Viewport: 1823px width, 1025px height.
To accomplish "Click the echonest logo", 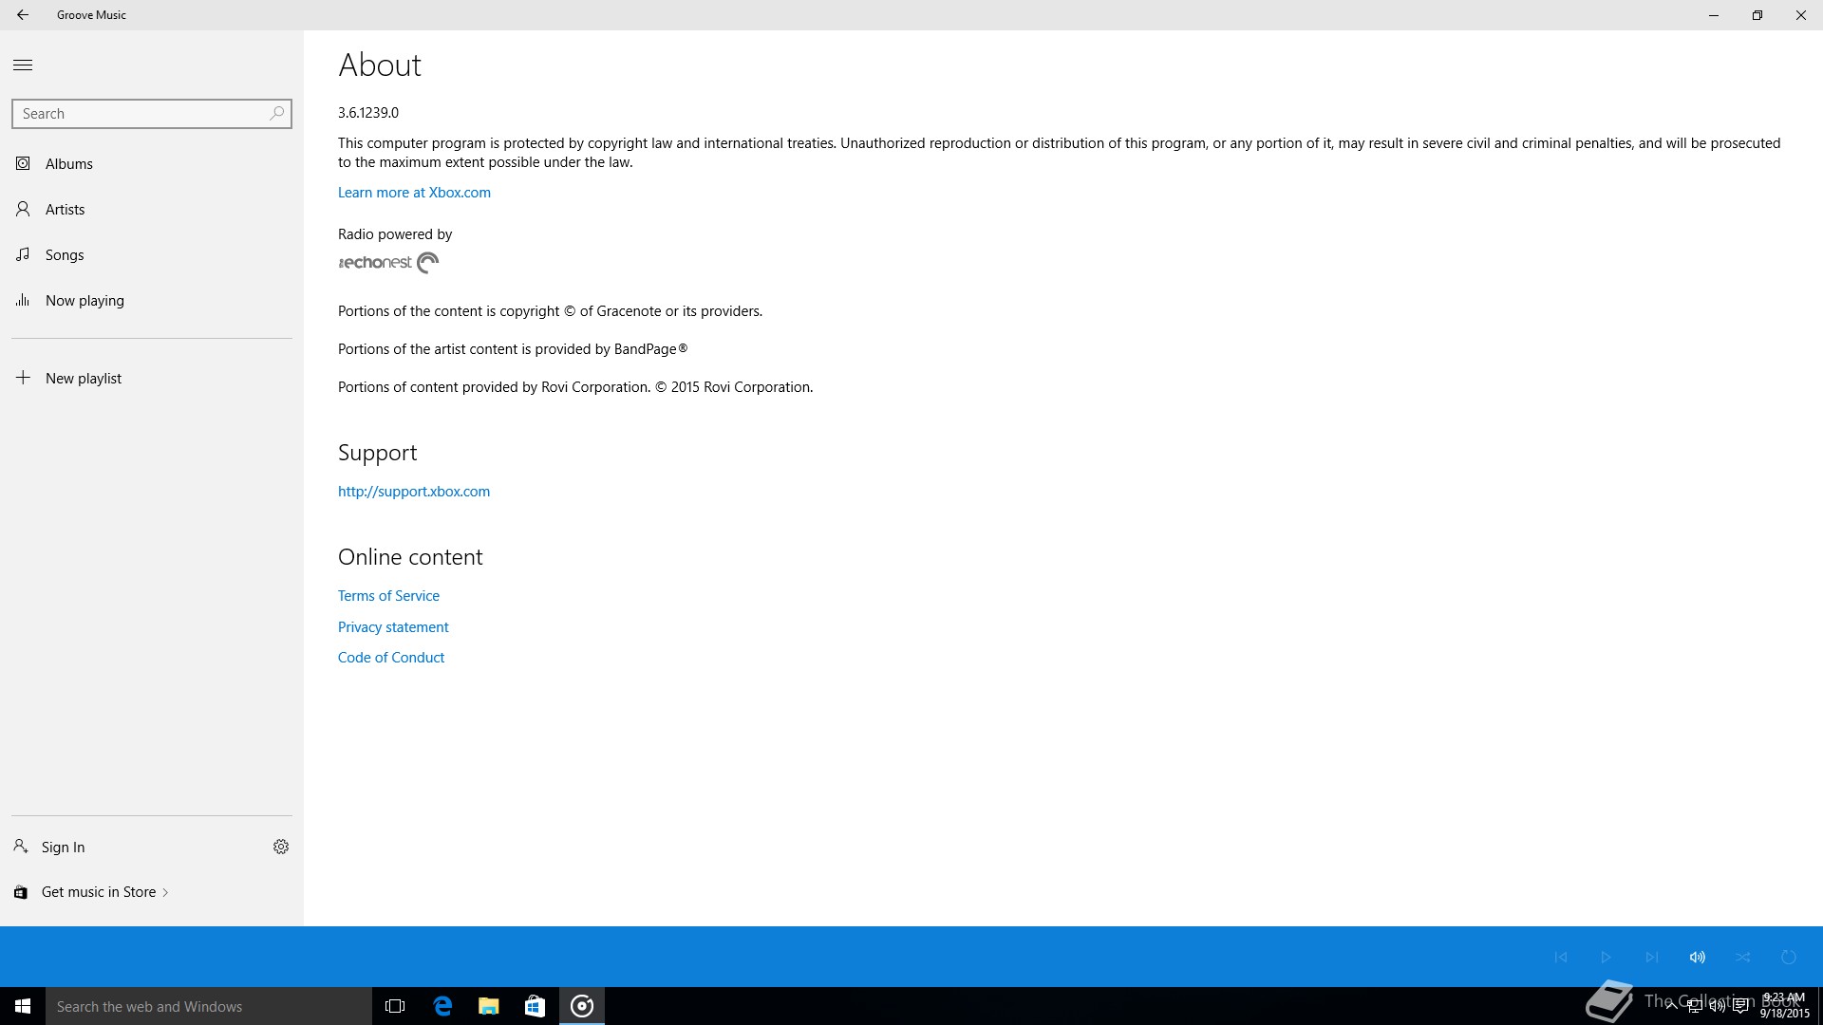I will tap(388, 263).
